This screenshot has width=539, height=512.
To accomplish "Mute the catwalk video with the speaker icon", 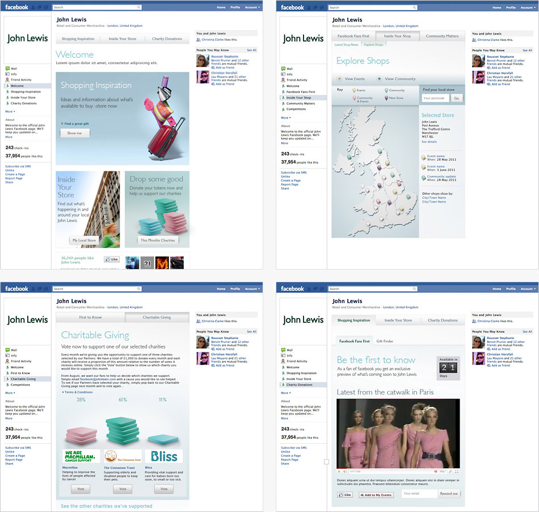I will coord(345,472).
